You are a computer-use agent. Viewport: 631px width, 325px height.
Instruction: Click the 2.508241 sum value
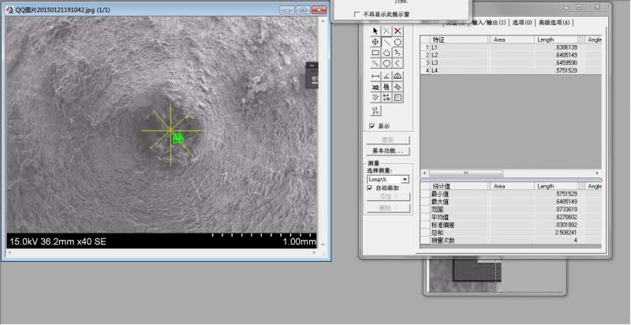pyautogui.click(x=566, y=233)
